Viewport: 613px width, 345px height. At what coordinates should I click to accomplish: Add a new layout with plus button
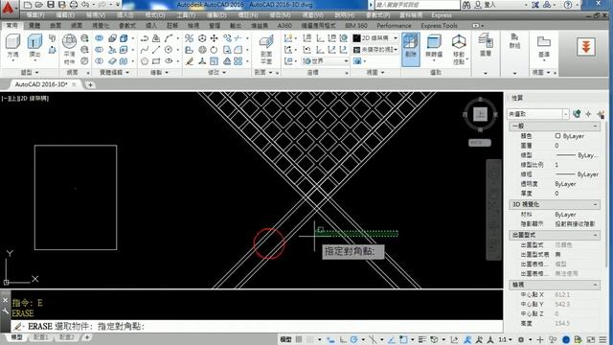pos(87,337)
